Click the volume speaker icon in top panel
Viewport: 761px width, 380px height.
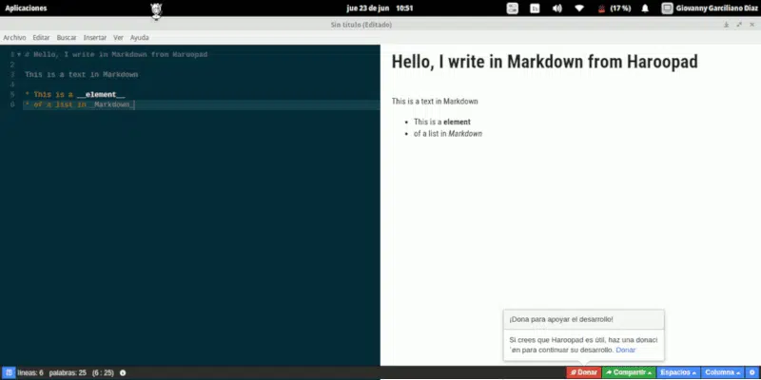pos(556,8)
